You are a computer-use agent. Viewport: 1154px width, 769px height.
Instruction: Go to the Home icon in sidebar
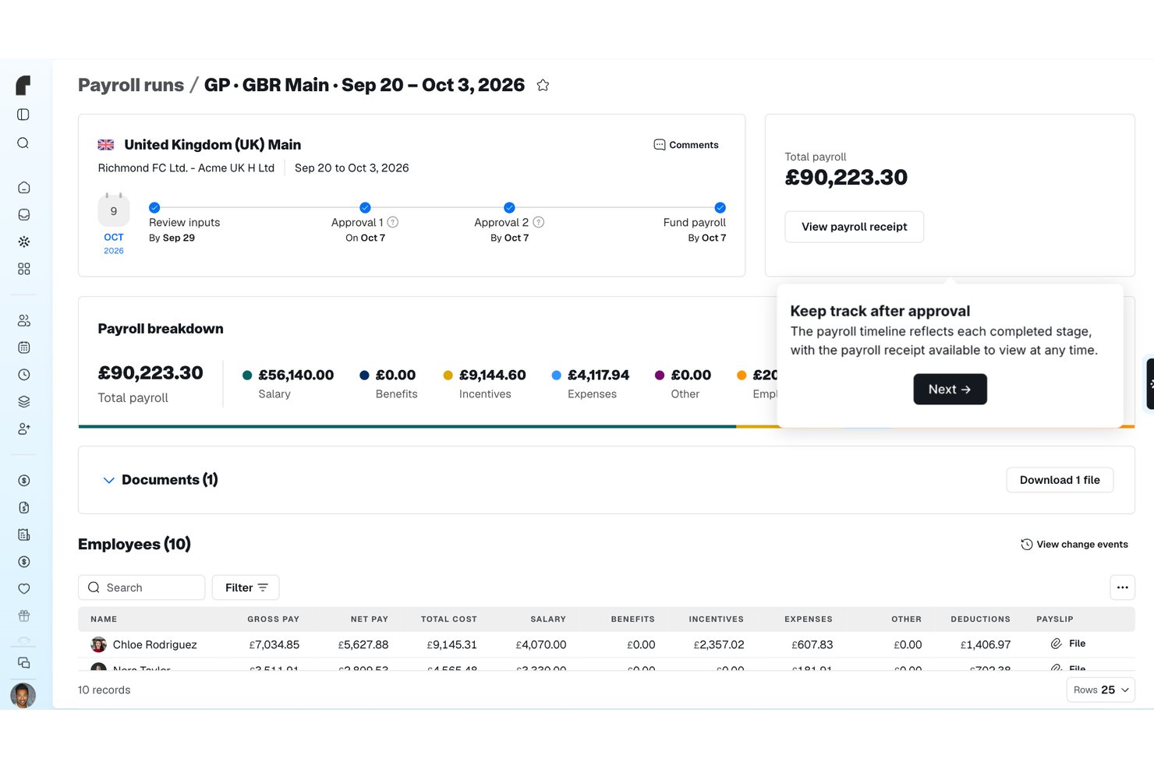click(x=24, y=188)
